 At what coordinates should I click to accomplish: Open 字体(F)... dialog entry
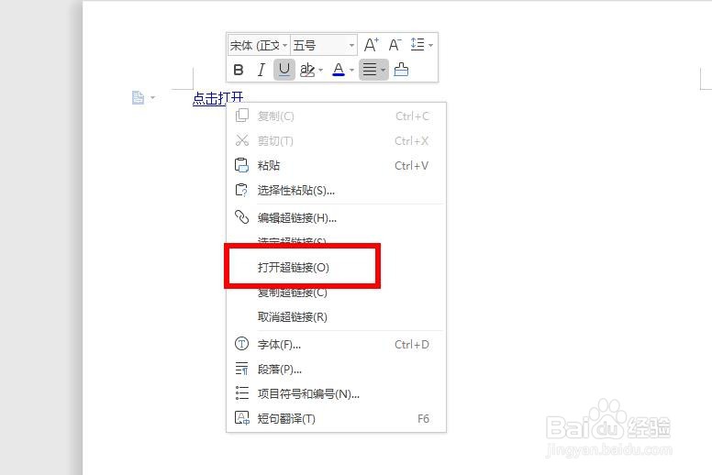[336, 345]
